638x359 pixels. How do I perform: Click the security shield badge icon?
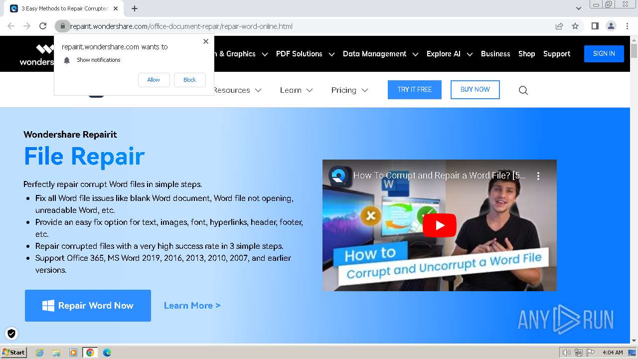coord(11,334)
